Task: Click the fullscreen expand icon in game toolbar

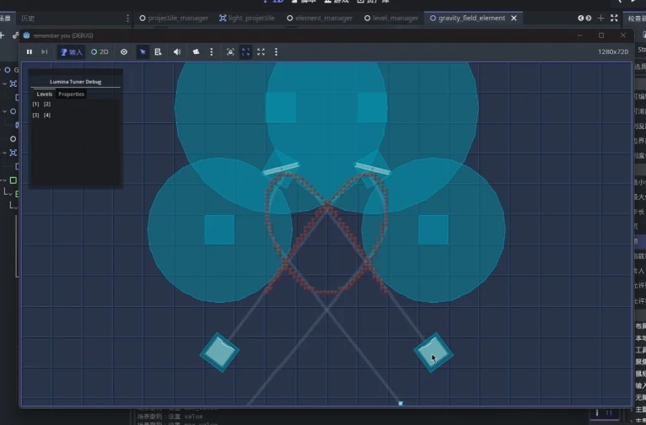Action: click(x=261, y=51)
